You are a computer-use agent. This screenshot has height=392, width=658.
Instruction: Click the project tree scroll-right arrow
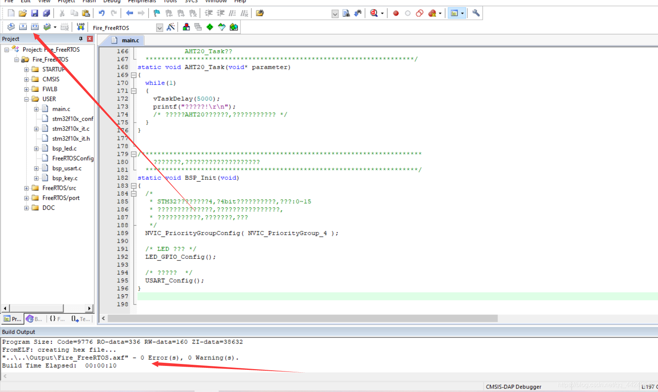89,308
